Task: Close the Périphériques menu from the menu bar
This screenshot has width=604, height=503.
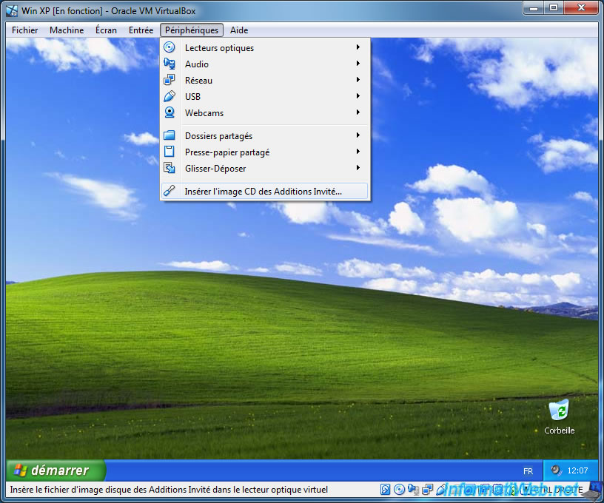Action: tap(192, 30)
